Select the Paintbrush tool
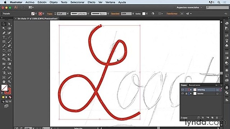 click(9, 42)
